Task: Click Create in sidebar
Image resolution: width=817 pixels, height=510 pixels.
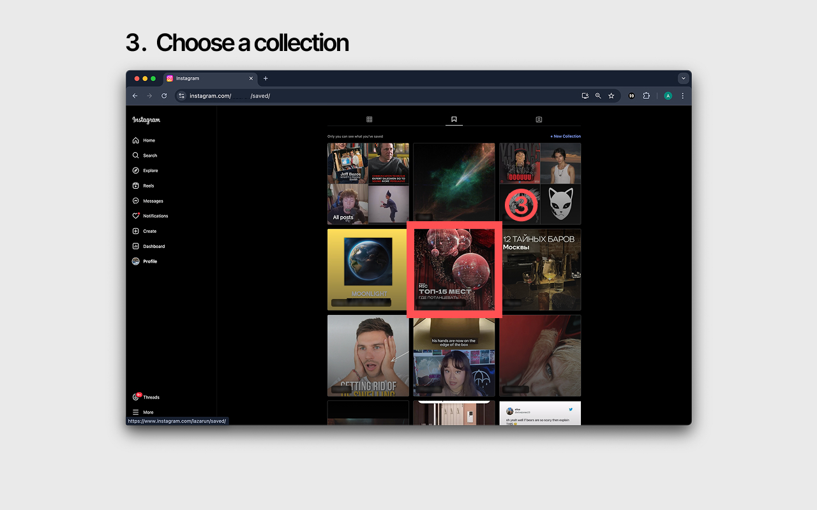Action: 144,231
